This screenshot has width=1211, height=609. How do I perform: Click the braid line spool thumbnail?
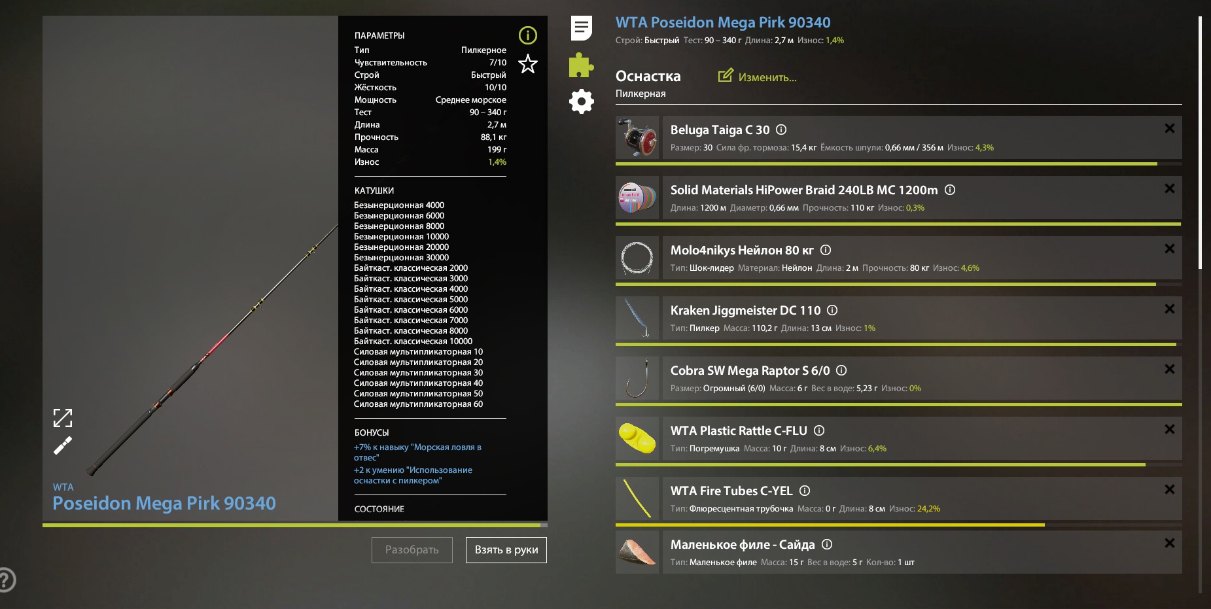pos(637,198)
